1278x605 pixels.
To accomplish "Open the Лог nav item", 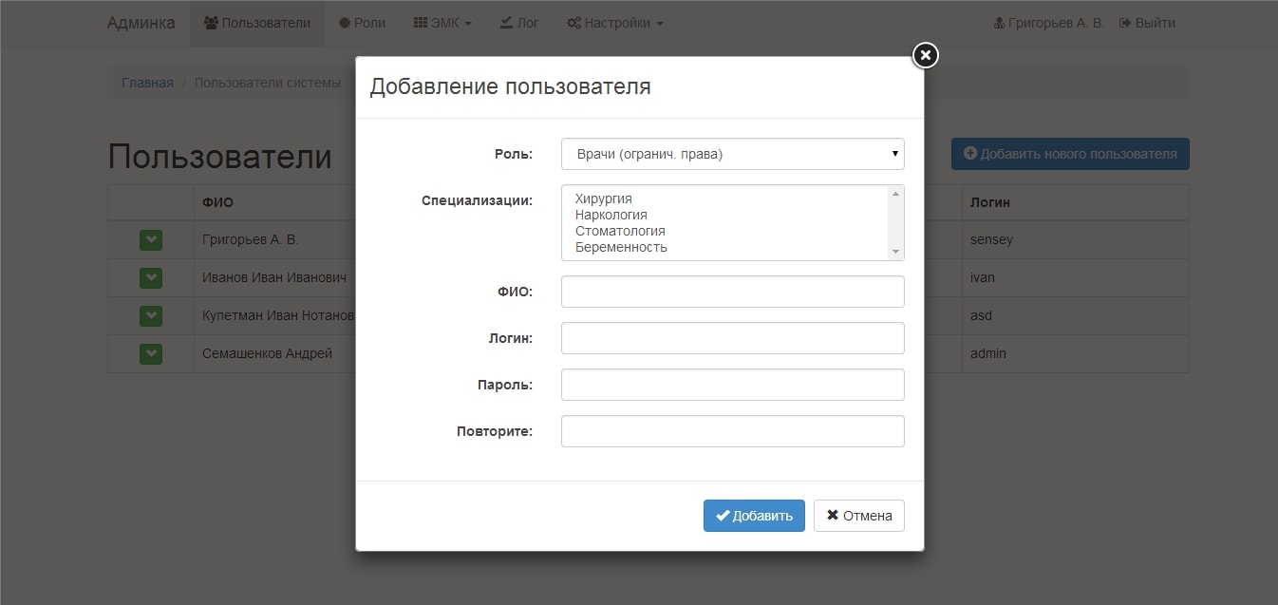I will [519, 23].
